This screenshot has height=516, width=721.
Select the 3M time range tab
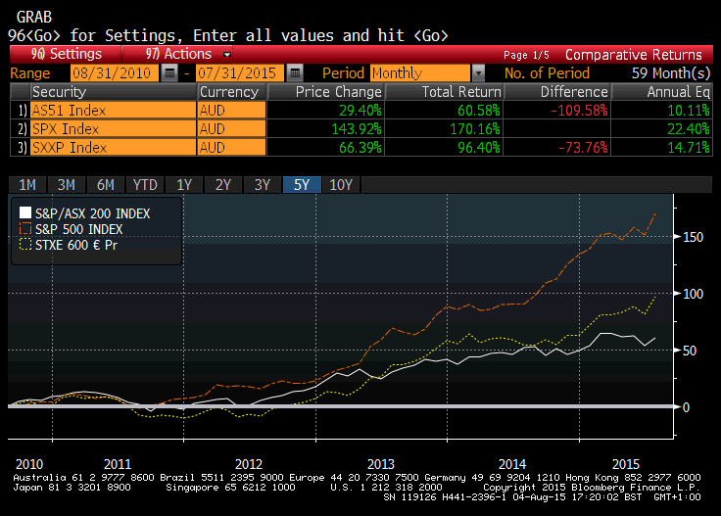[67, 185]
